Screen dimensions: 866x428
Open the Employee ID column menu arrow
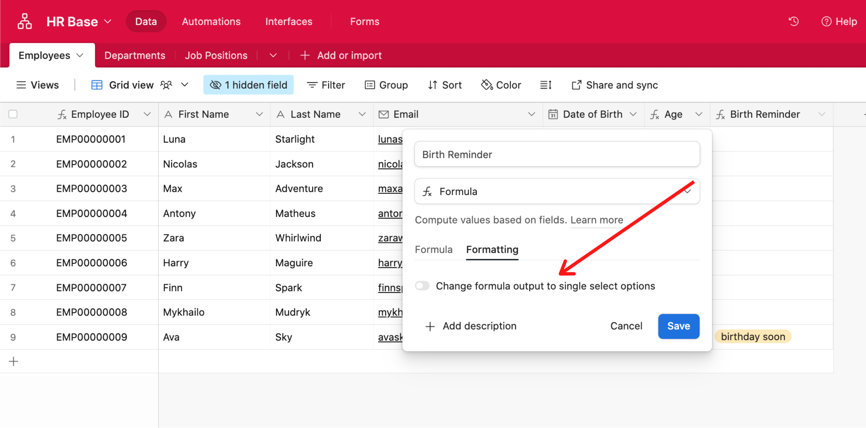[x=147, y=114]
